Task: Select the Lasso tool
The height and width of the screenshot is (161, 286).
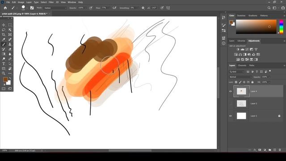Action: coord(4,30)
